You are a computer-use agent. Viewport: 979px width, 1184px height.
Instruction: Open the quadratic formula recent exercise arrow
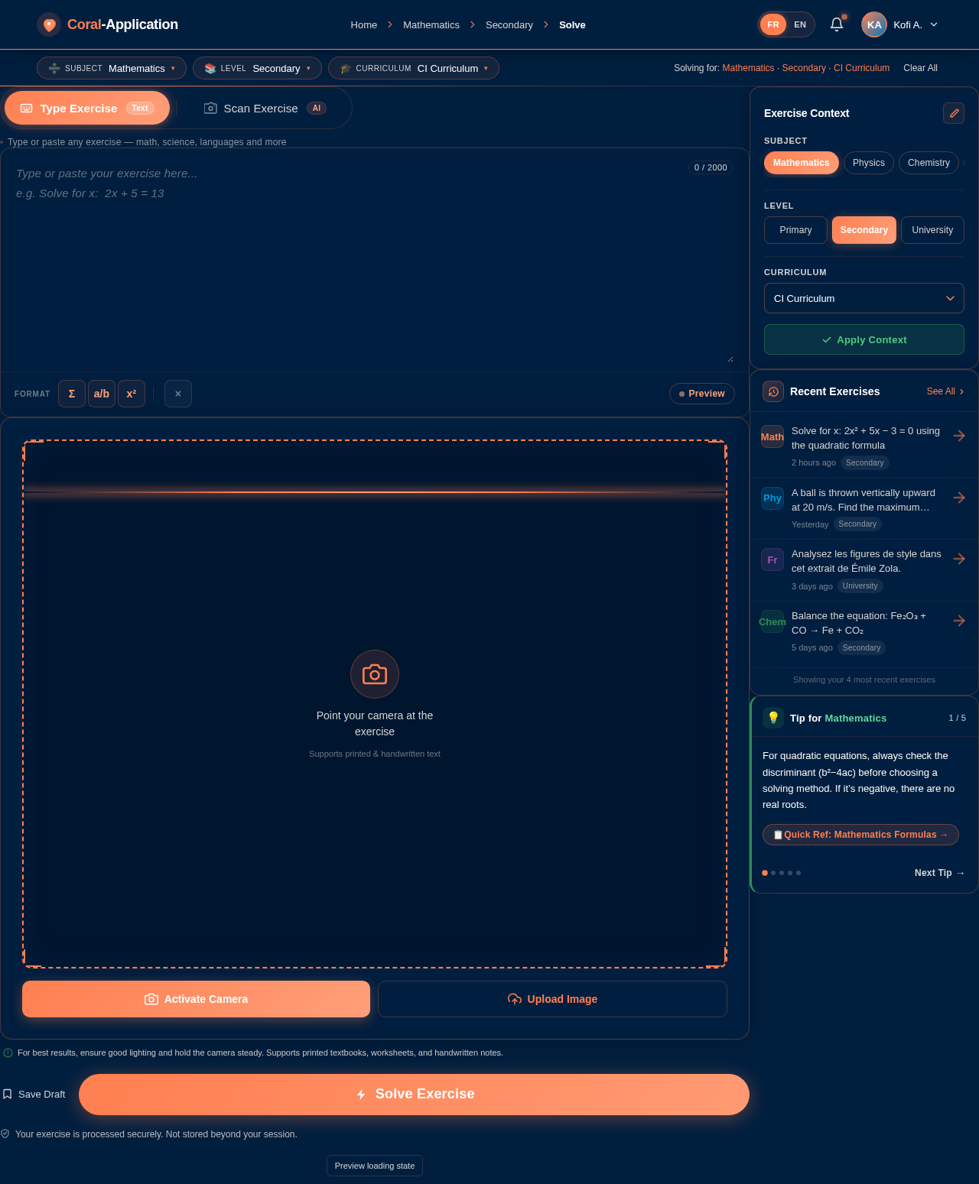pos(959,436)
